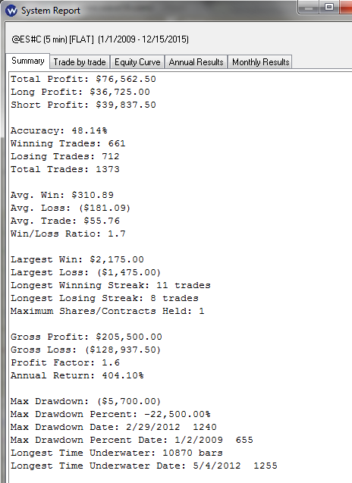Click the Longest Time Underwater Date line

(x=144, y=466)
